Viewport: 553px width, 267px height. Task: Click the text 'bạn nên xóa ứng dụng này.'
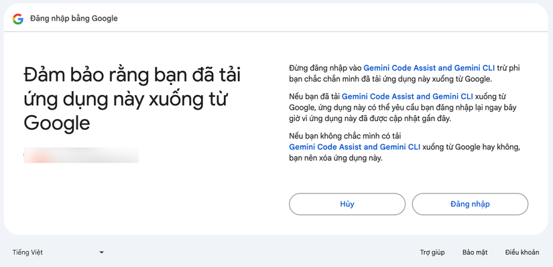[x=336, y=158]
